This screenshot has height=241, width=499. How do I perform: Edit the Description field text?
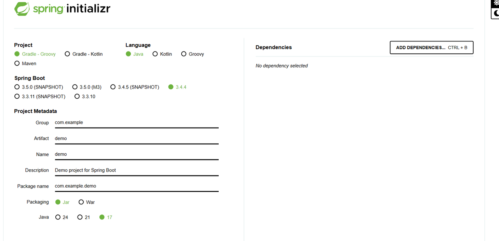pos(136,170)
